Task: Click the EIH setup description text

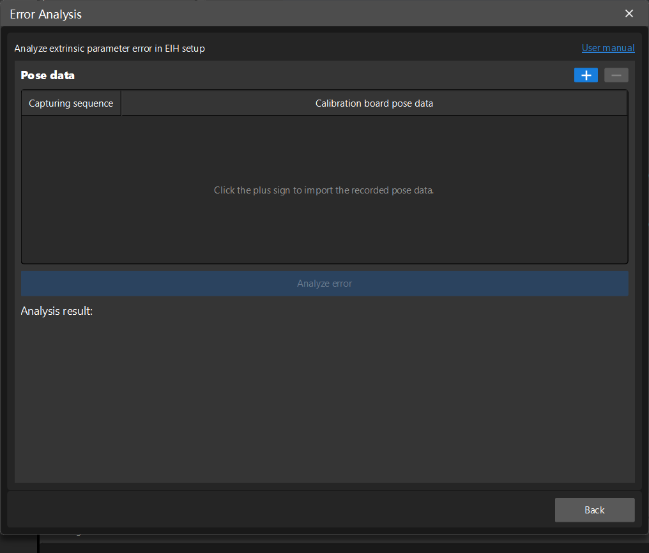Action: click(109, 48)
